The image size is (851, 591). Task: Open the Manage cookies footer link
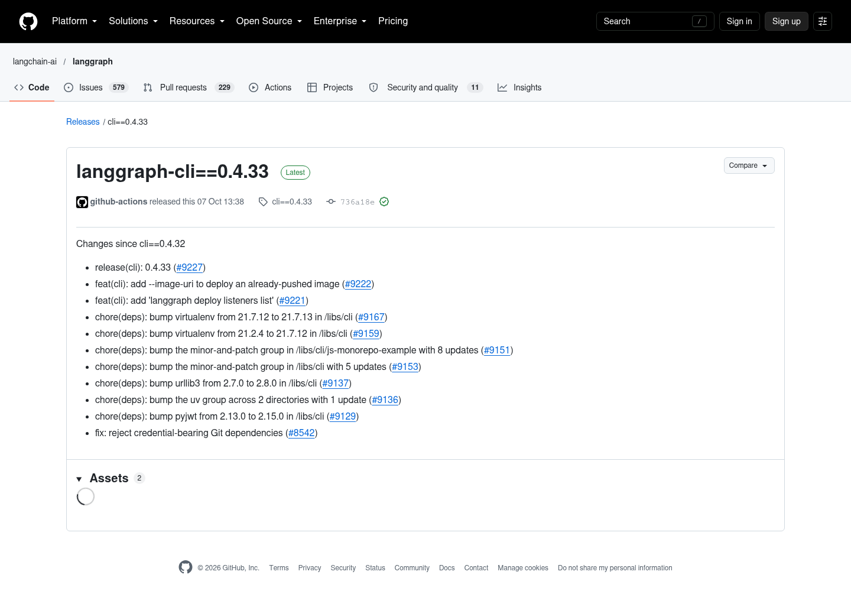click(523, 568)
